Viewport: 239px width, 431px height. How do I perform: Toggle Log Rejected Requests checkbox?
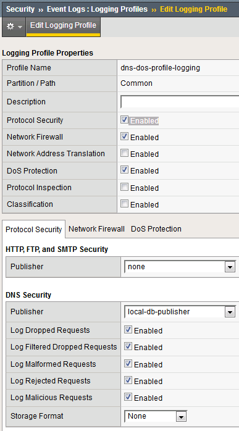(x=128, y=380)
